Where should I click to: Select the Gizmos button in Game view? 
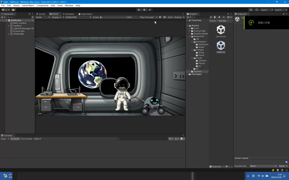178,17
